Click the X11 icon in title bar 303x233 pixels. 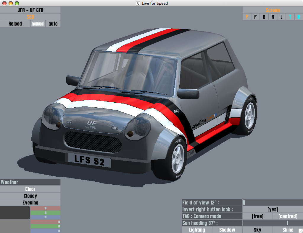[x=138, y=3]
